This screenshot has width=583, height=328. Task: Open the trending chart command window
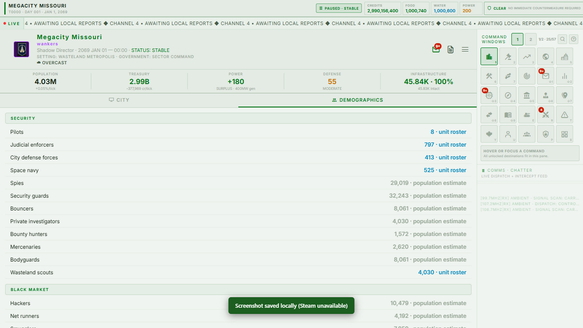pyautogui.click(x=527, y=56)
